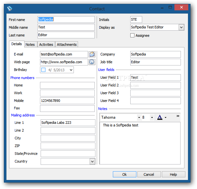
Task: Switch to the Attachments tab
Action: [67, 45]
